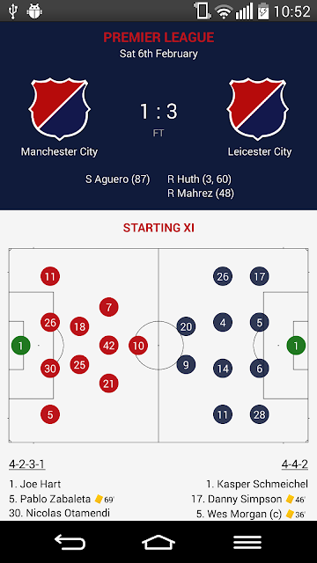Tap R Mahrez (48) scorer entry
The image size is (317, 563).
point(201,194)
